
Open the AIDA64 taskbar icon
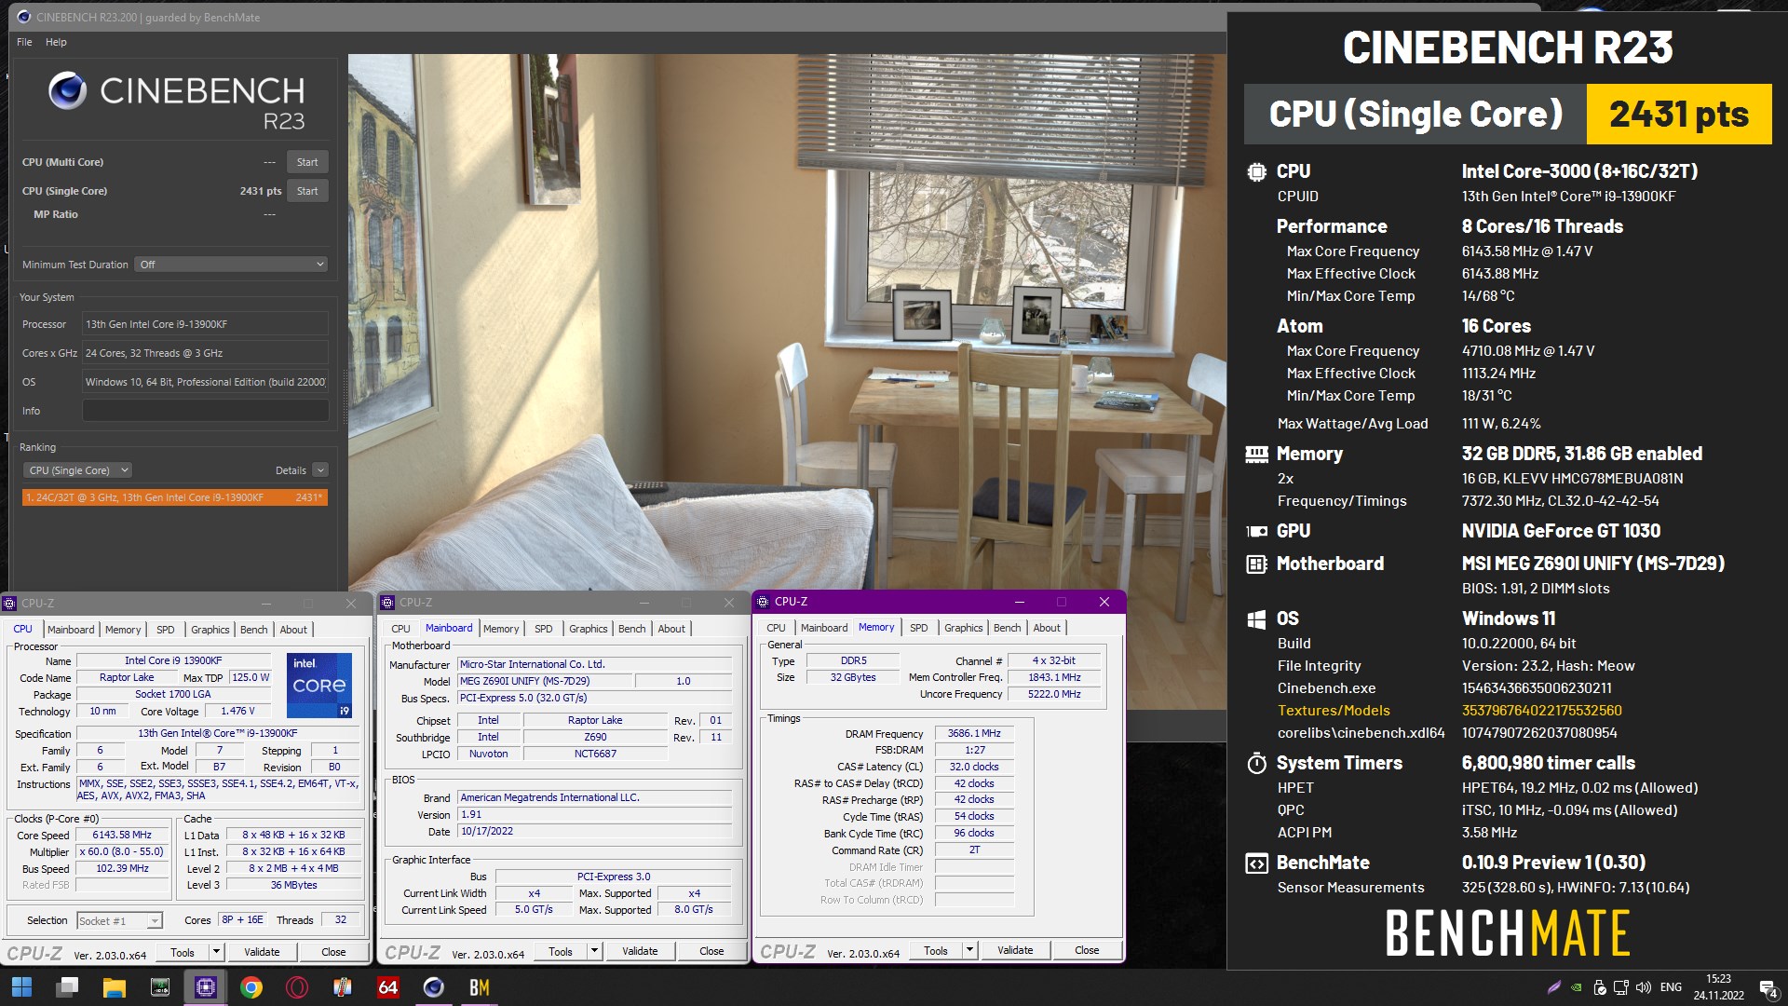pos(387,987)
